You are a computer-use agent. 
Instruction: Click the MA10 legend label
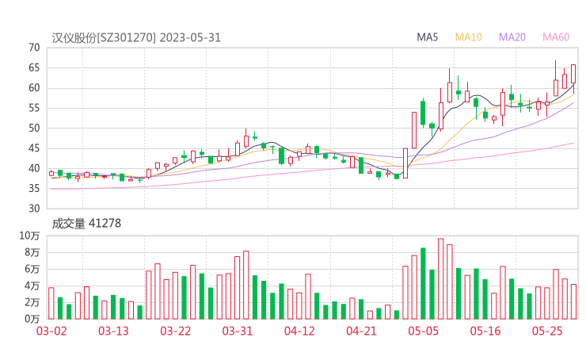point(468,37)
